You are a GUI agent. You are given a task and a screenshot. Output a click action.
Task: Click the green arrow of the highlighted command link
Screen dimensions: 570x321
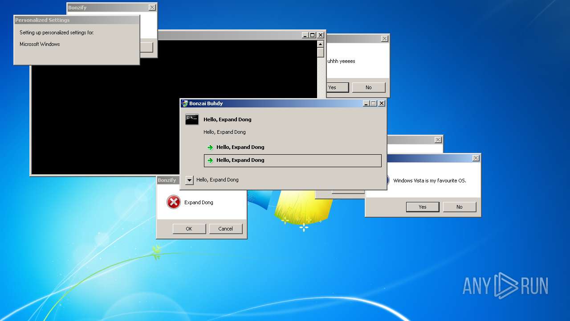point(210,160)
